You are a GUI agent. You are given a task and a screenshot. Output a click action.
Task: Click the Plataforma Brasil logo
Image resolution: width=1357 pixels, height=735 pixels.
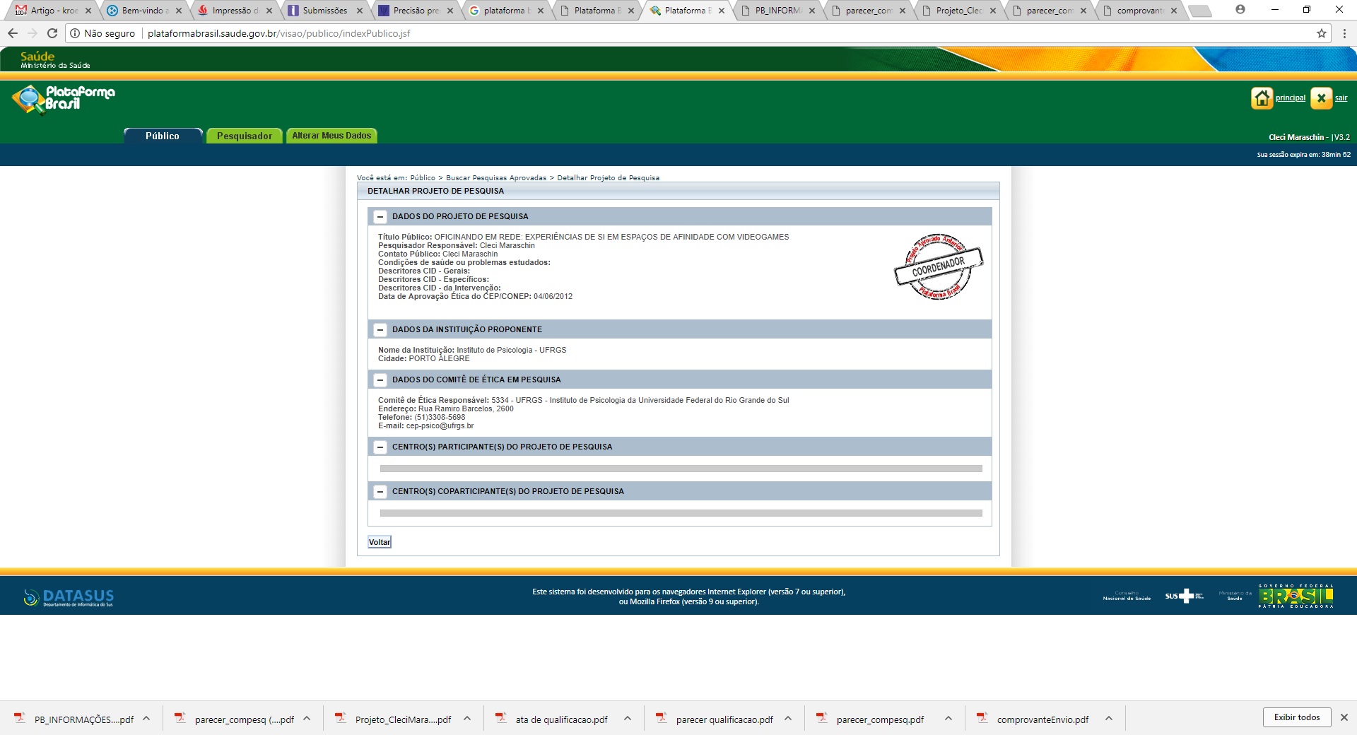(64, 99)
